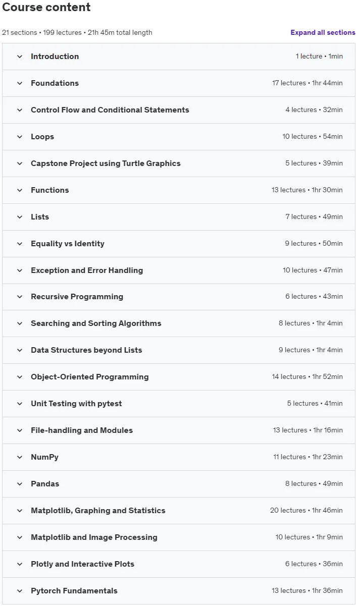
Task: Expand Exception and Error Handling arrow
Action: pos(20,270)
